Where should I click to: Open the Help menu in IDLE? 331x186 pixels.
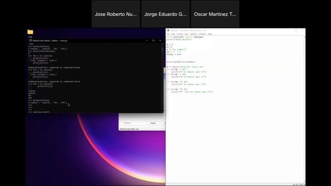pos(209,34)
